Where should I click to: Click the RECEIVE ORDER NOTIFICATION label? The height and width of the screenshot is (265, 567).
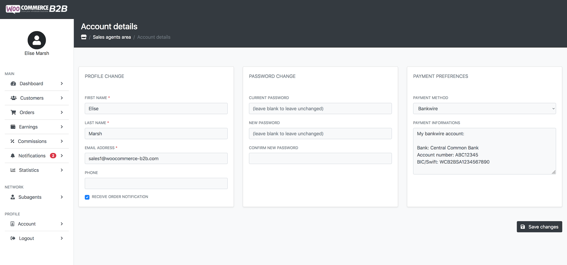point(120,197)
